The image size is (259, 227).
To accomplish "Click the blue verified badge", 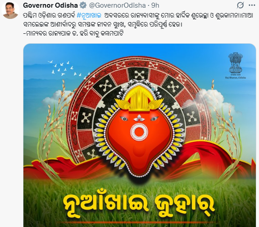I will click(x=83, y=5).
